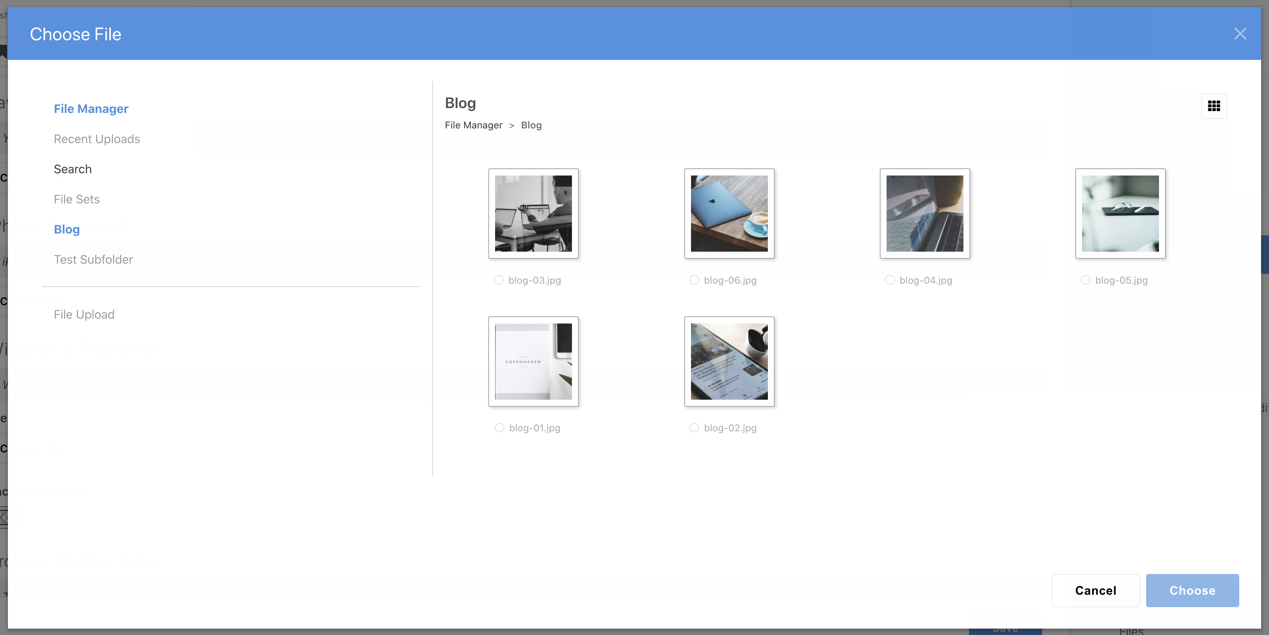Viewport: 1269px width, 635px height.
Task: Select blog-04.jpg radio button
Action: click(x=890, y=280)
